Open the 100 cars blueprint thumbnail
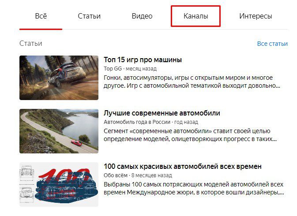Image resolution: width=297 pixels, height=216 pixels. (59, 184)
